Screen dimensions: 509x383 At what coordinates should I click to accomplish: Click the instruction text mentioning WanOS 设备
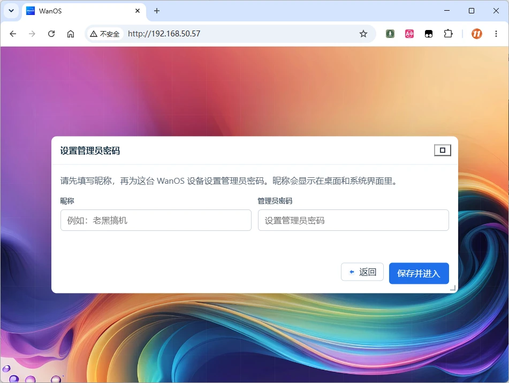click(x=229, y=181)
